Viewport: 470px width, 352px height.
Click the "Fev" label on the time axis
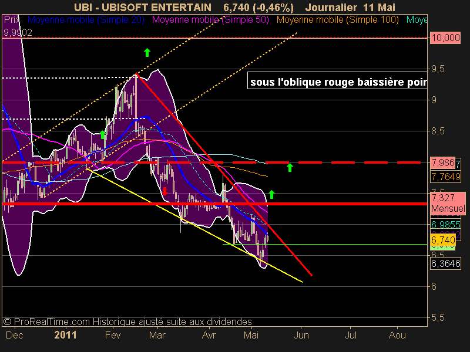[x=113, y=335]
